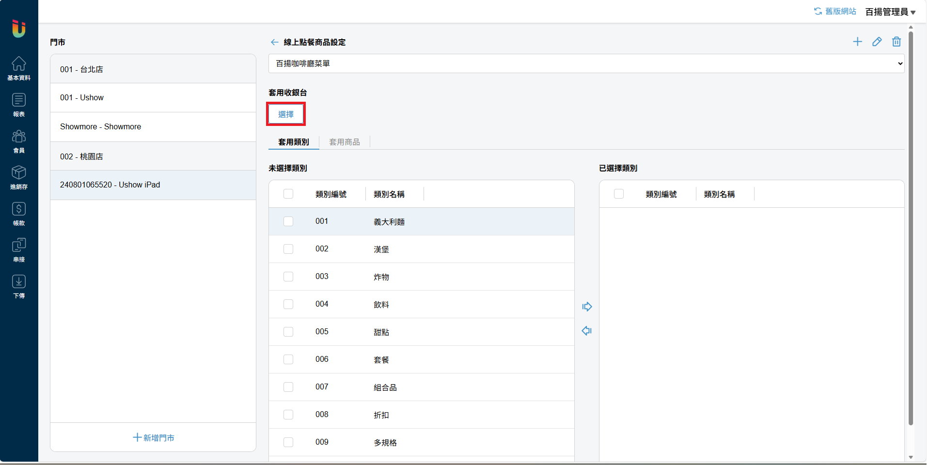Open the 會員 members sidebar icon
Screen dimensions: 928x465
(19, 141)
